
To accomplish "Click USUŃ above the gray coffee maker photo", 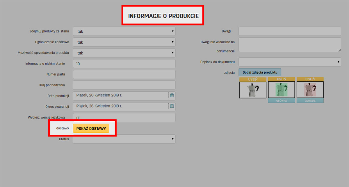I will [x=253, y=79].
